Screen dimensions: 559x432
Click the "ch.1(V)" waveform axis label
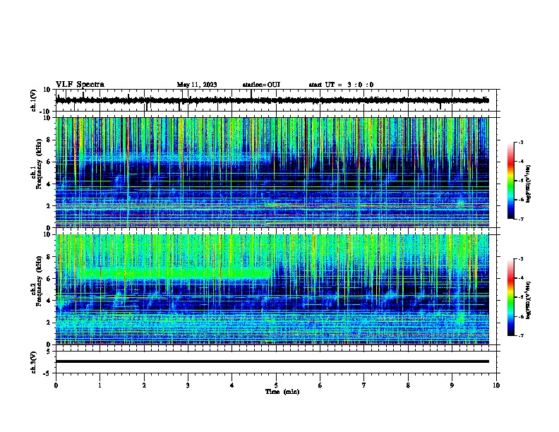pos(33,100)
